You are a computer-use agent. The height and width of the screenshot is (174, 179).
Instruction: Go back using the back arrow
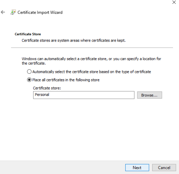(3, 12)
